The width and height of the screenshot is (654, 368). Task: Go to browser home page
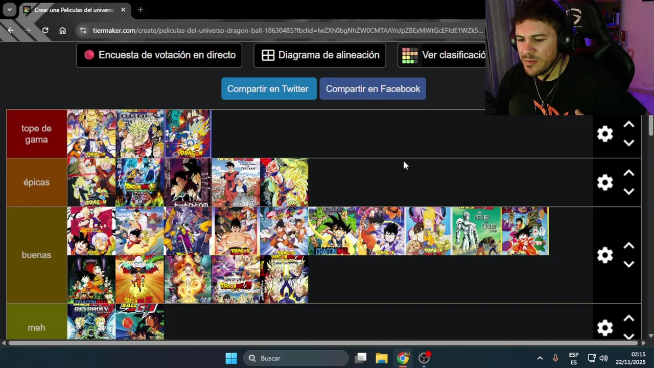(62, 30)
